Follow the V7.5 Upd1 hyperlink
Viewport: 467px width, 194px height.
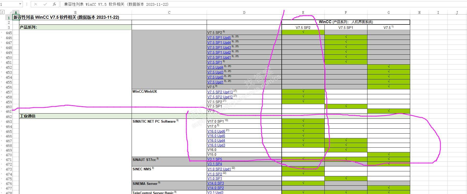215,82
